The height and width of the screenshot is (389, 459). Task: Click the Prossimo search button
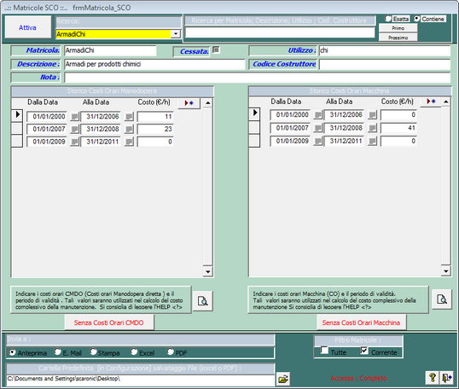pos(398,38)
